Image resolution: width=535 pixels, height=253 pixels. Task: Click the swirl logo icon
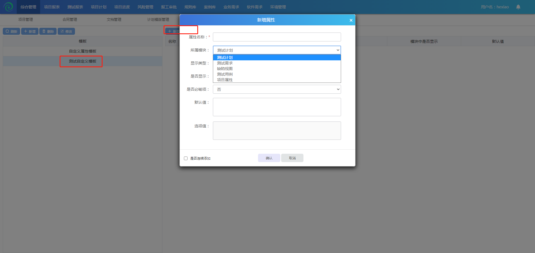coord(8,7)
